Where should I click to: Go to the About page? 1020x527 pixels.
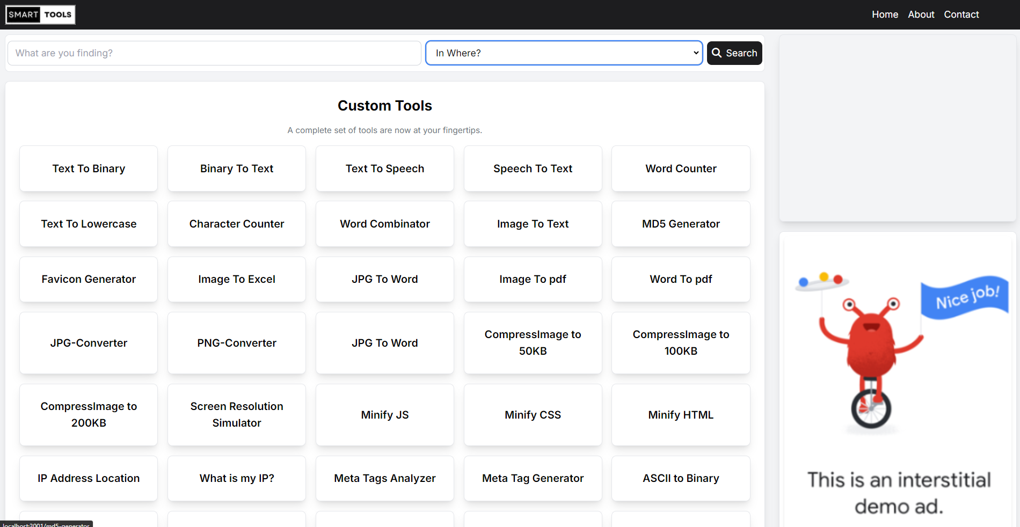(x=921, y=14)
